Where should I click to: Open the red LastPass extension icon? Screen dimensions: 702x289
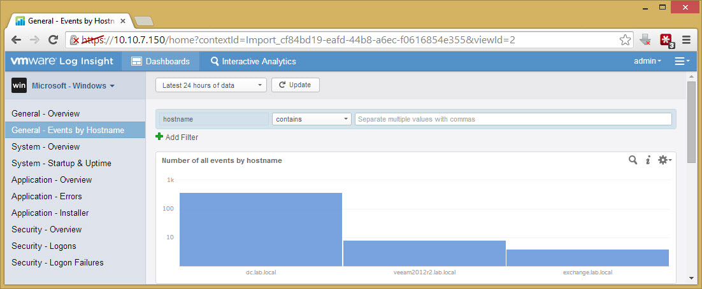pyautogui.click(x=667, y=40)
